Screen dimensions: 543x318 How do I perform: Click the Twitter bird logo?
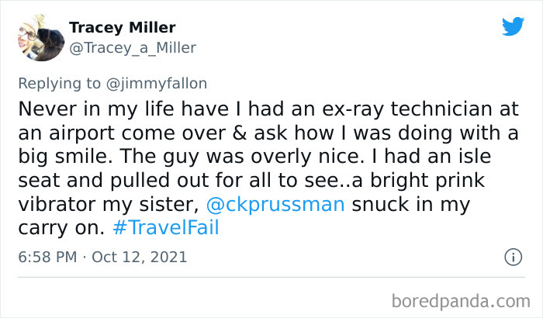tap(512, 27)
